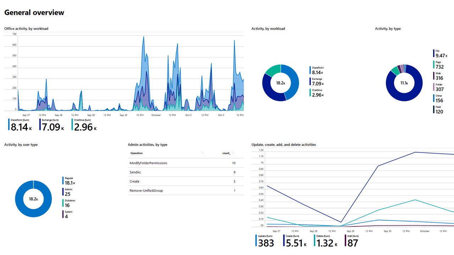The image size is (454, 255).
Task: Click the Delete (Sum) 1.32K metric
Action: 325,241
